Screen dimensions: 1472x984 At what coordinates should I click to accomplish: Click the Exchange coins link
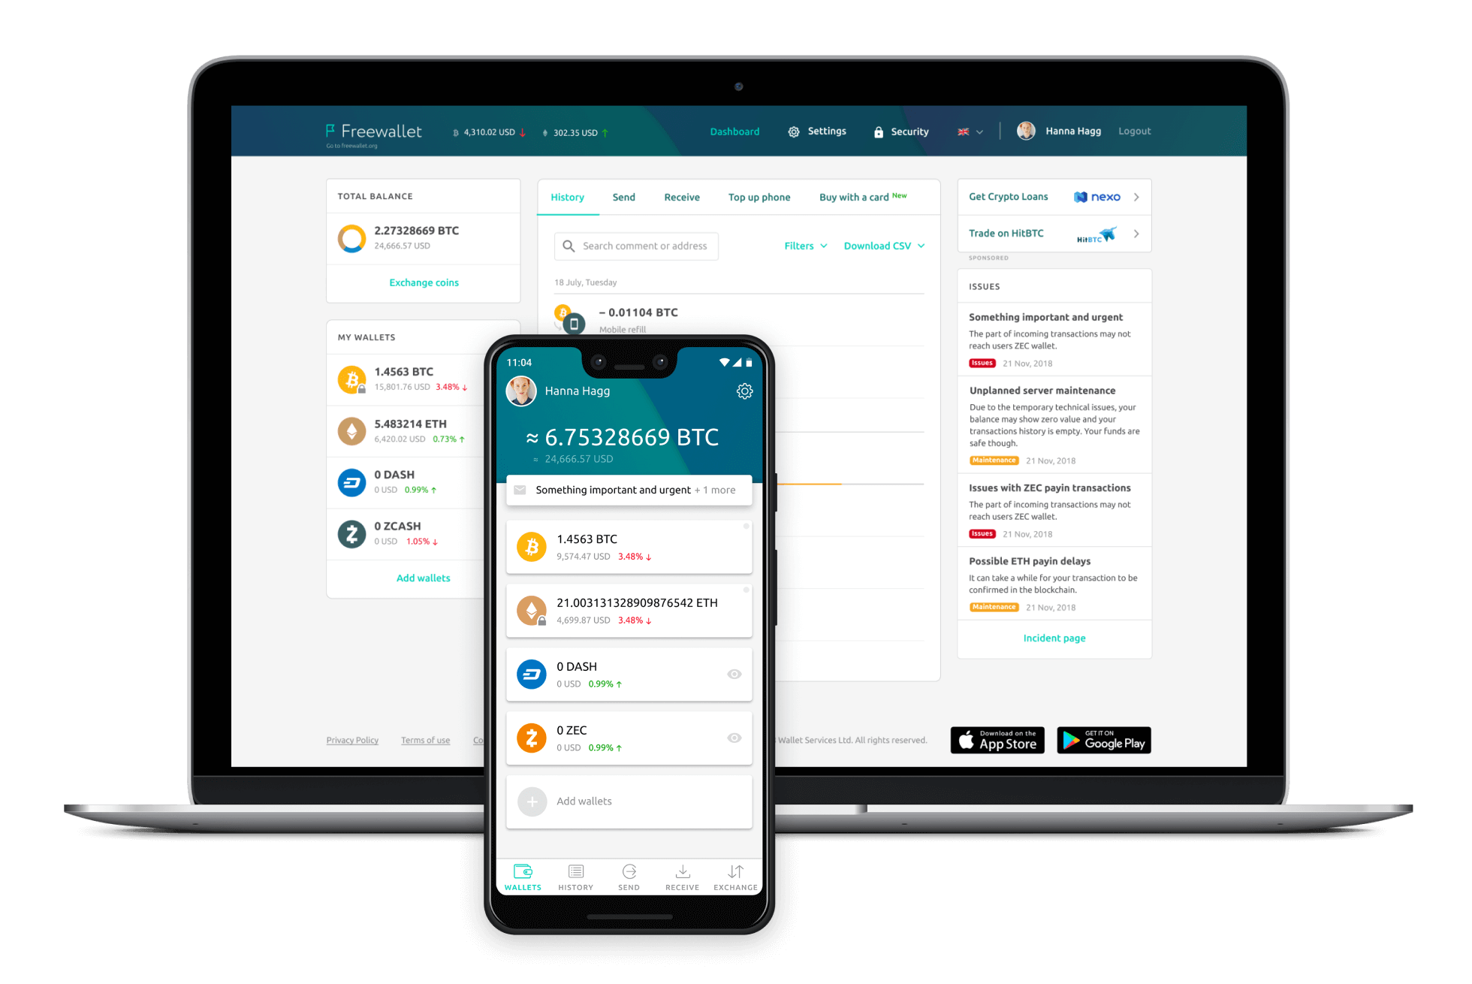click(x=421, y=281)
